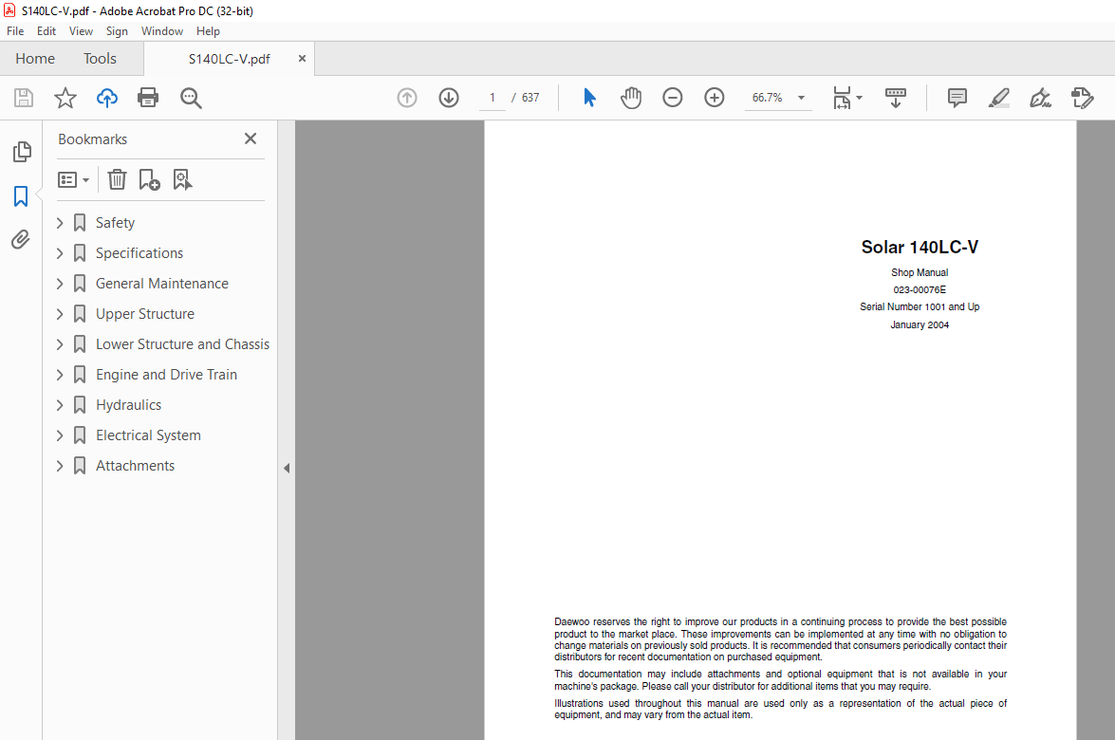
Task: Go to previous page arrow
Action: [x=407, y=98]
